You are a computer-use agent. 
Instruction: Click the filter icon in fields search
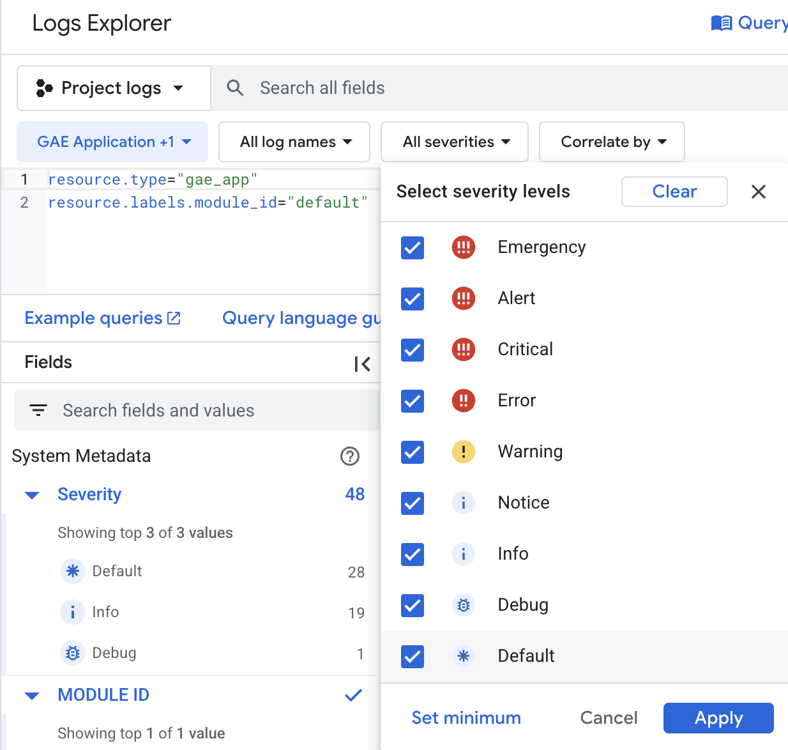pos(38,410)
